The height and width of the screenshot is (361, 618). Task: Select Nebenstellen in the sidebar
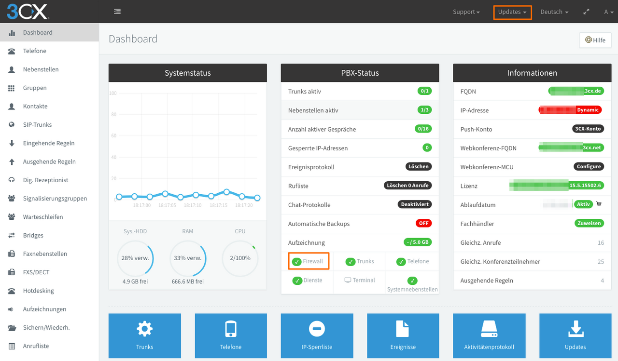point(41,69)
